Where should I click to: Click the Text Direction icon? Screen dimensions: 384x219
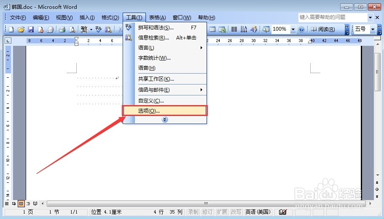coord(244,29)
